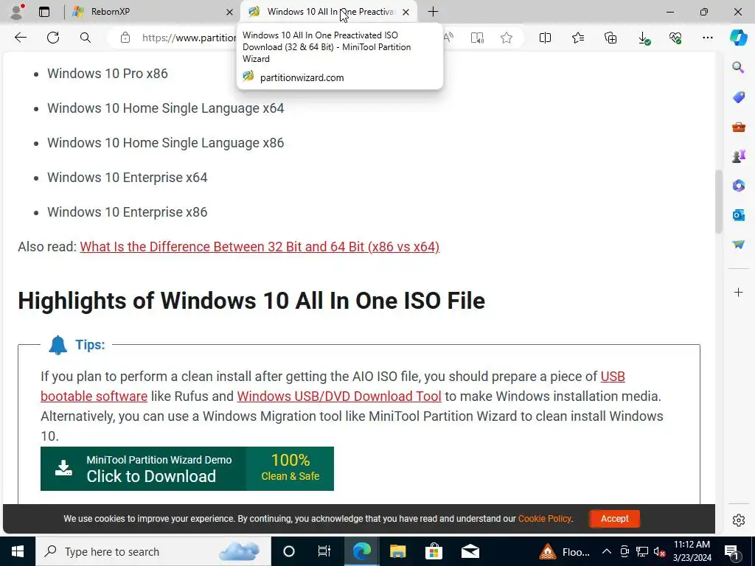Viewport: 755px width, 566px height.
Task: Switch to the RebornXP tab
Action: coord(153,12)
